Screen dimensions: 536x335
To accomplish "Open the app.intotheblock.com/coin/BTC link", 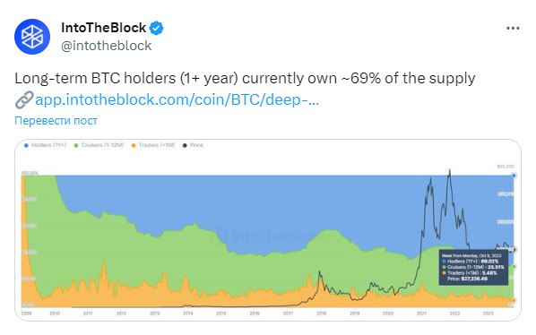I will tap(177, 99).
